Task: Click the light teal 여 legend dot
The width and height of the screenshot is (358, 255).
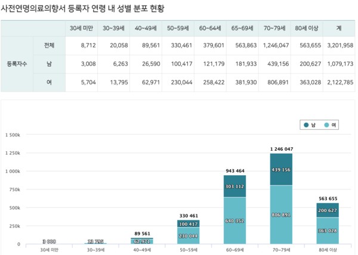Action: pos(326,125)
